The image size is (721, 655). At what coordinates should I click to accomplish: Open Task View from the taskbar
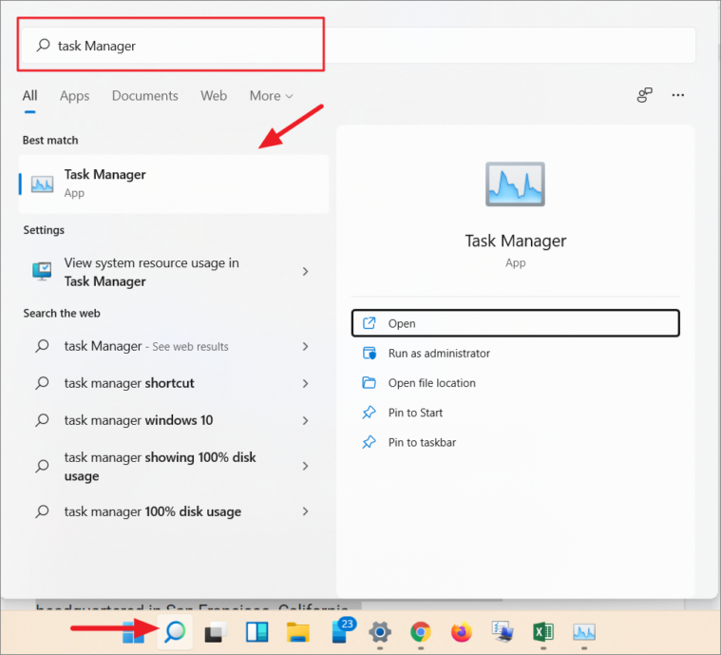click(x=216, y=631)
